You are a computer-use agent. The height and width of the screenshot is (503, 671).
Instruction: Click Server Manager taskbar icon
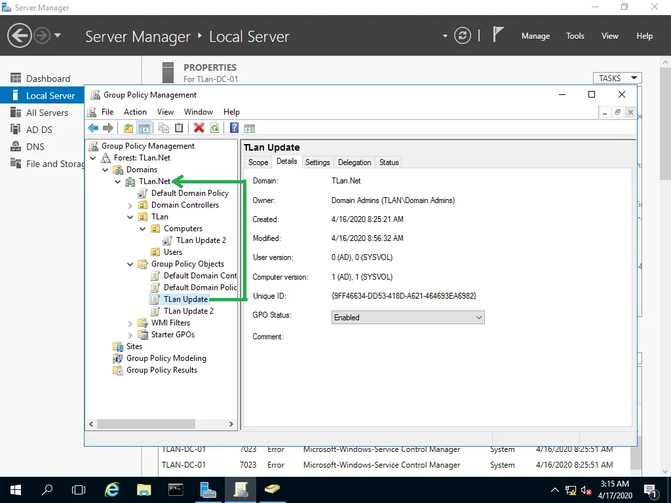(208, 489)
